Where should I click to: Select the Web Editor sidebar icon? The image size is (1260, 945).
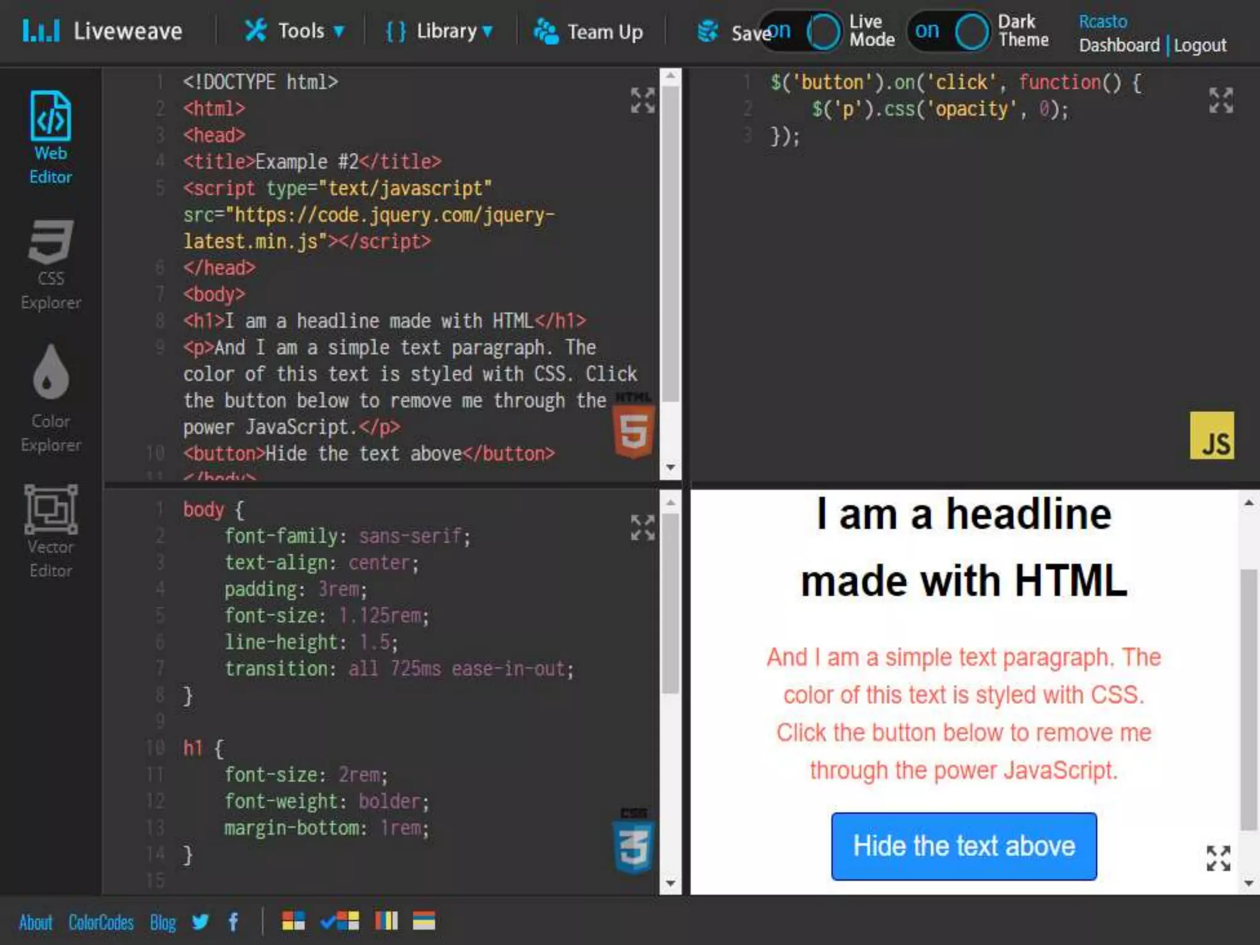pos(50,137)
